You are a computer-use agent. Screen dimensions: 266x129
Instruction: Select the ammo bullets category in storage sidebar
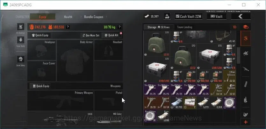click(x=246, y=100)
